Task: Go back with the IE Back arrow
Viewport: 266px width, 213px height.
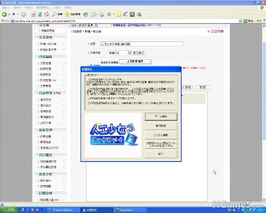Action: tap(5, 15)
